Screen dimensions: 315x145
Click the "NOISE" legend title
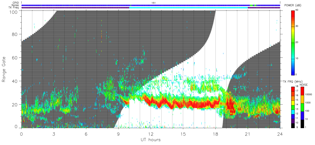tap(304, 84)
